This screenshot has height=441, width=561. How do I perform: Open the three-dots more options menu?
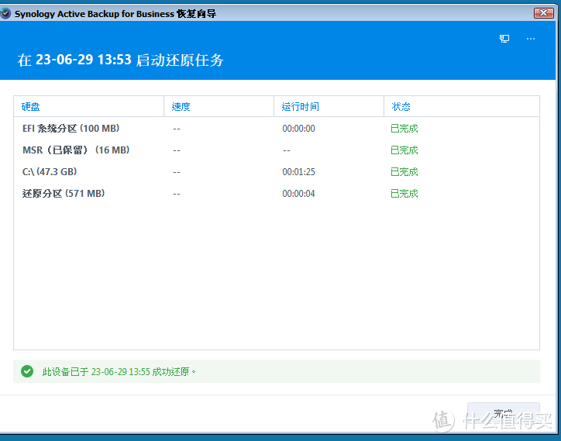[531, 39]
